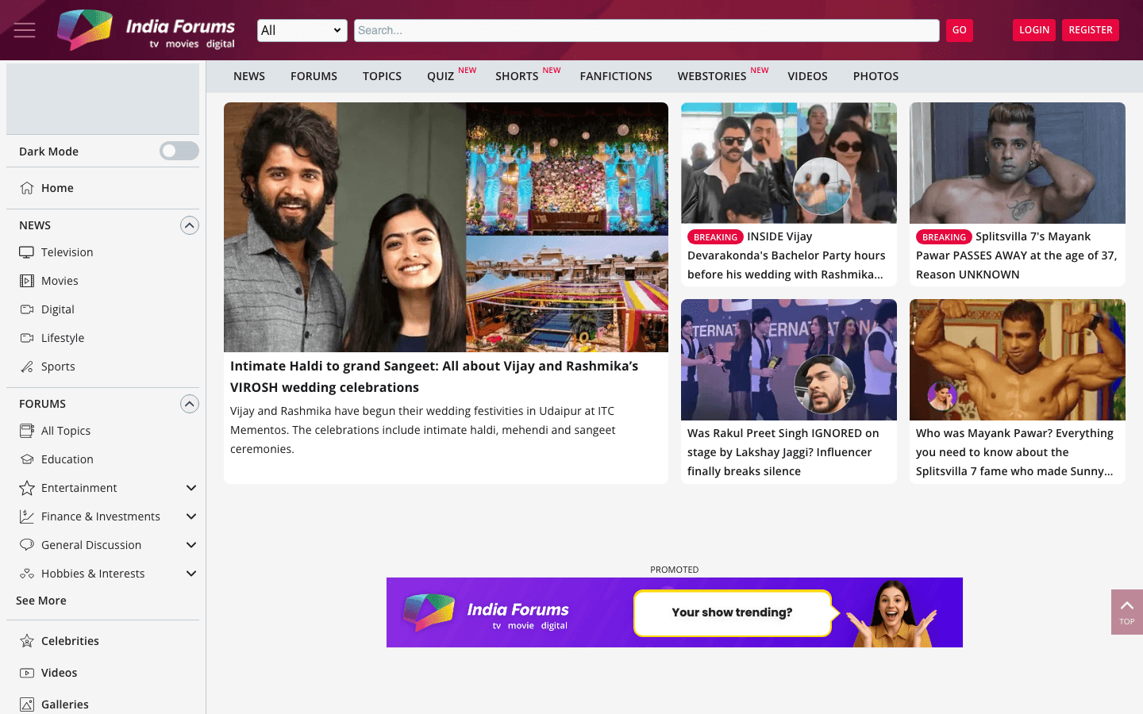Click the India Forums logo
The width and height of the screenshot is (1143, 714).
coord(147,29)
